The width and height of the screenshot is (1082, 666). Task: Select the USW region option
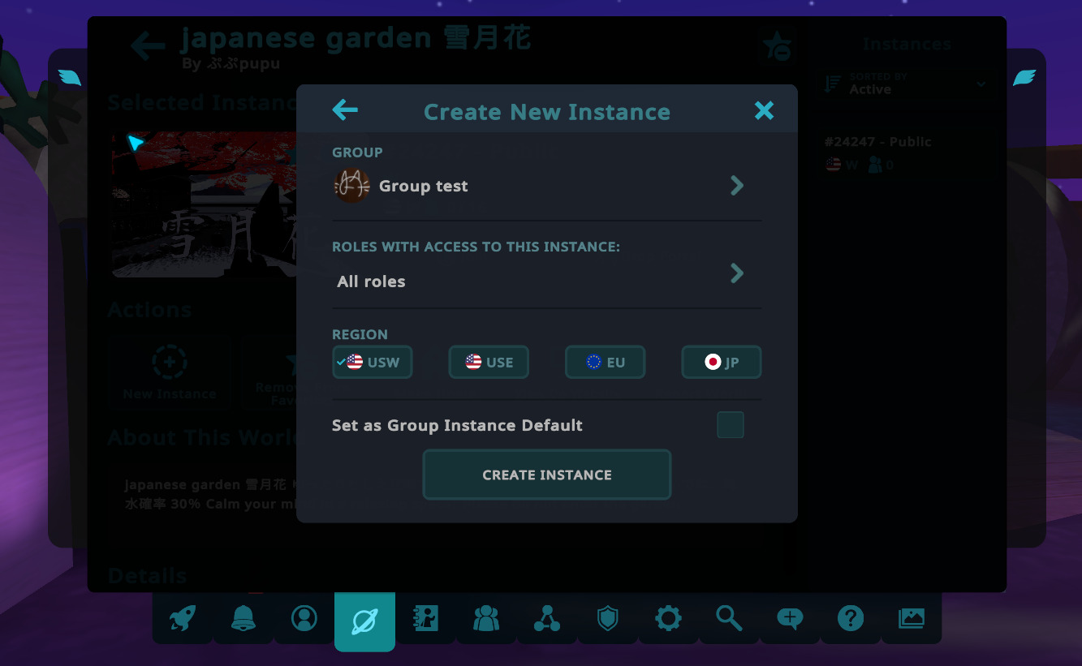[373, 363]
